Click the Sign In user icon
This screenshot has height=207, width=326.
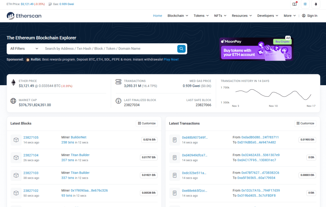coord(304,16)
